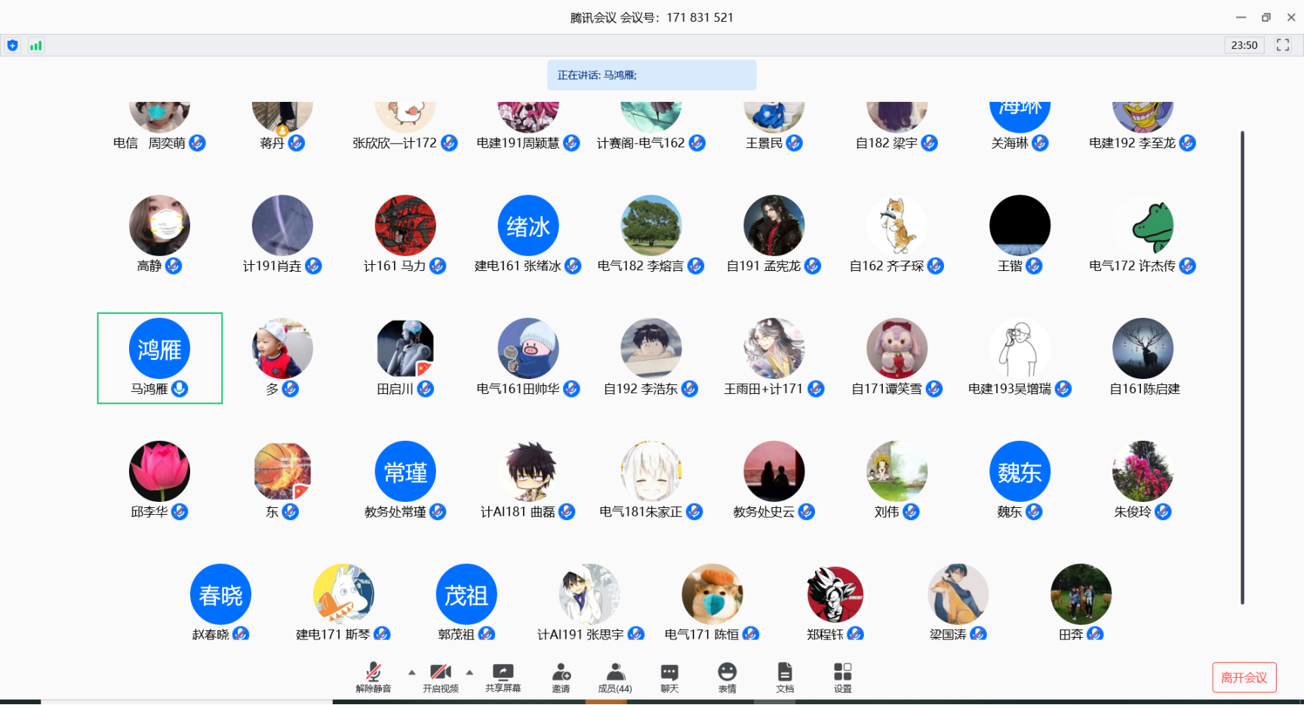Open the 文档 documents icon

pos(785,673)
